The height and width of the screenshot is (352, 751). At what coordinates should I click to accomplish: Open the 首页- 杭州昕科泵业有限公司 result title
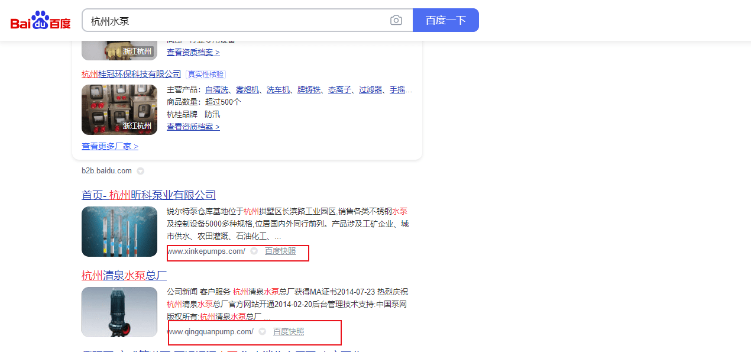coord(148,195)
